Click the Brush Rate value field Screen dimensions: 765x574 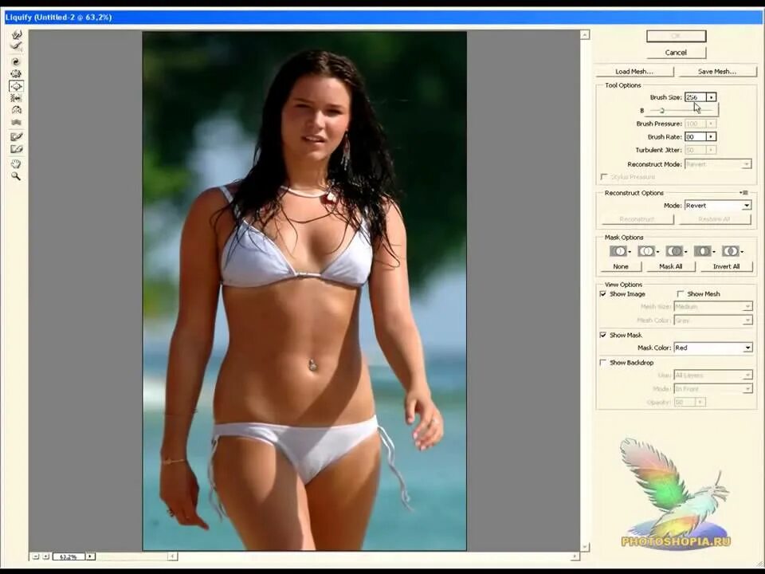[x=696, y=136]
